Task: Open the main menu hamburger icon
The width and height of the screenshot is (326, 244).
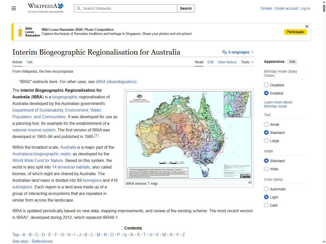Action: tap(13, 8)
